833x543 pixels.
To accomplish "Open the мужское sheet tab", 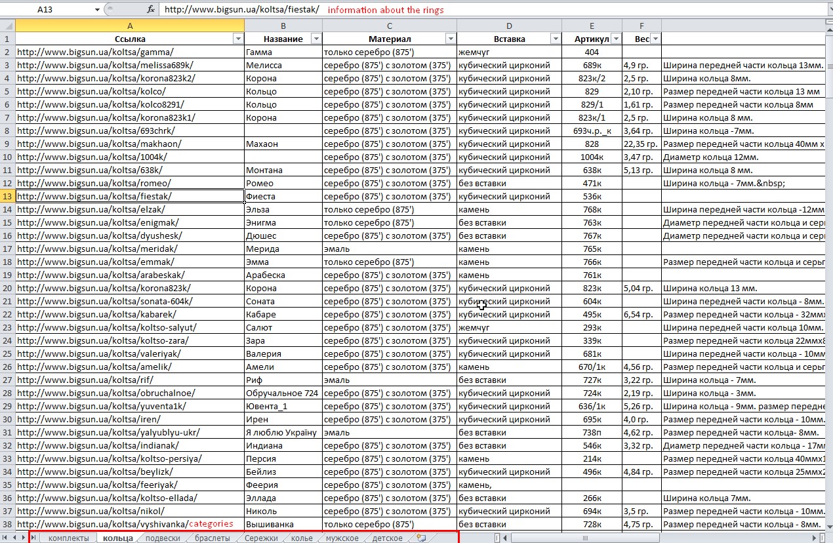I will click(342, 538).
